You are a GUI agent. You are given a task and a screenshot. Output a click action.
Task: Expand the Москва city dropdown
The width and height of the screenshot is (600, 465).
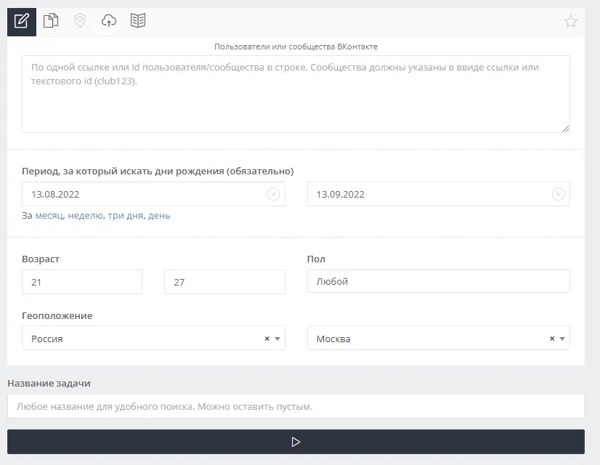coord(562,339)
